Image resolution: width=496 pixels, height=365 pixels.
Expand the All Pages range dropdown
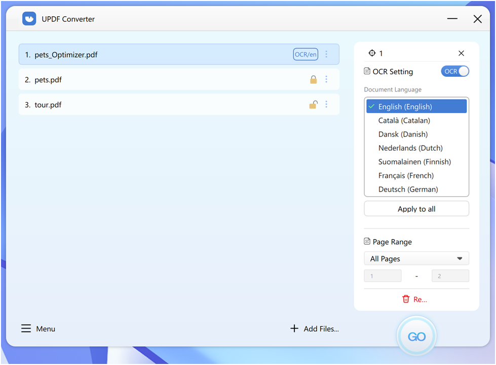[416, 258]
